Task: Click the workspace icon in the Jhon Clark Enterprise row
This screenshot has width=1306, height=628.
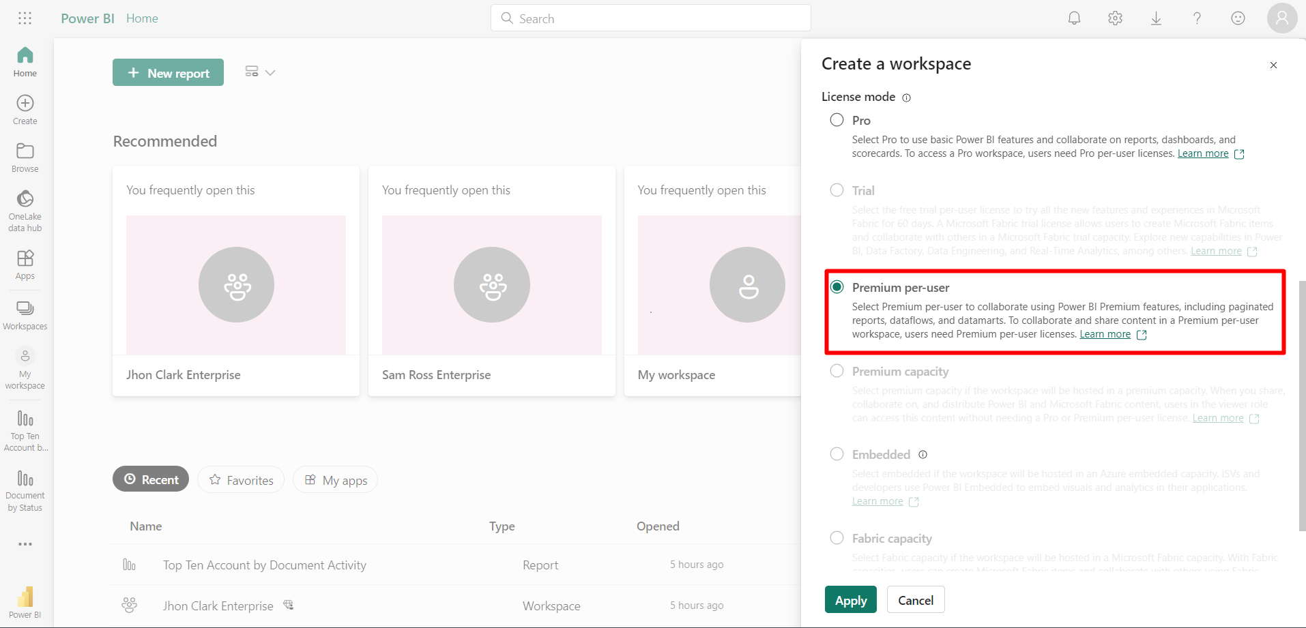Action: (x=129, y=605)
